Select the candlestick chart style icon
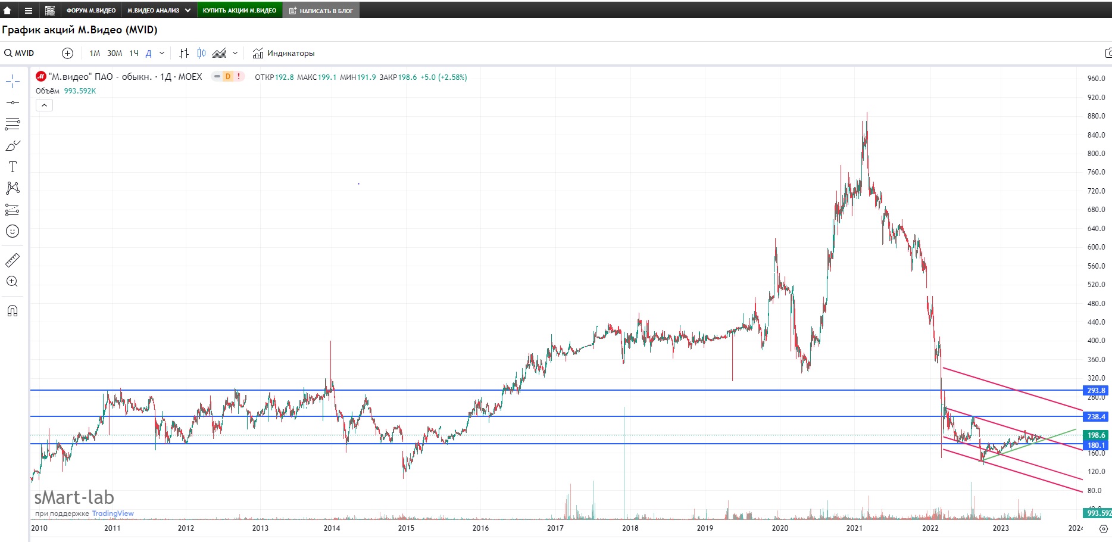This screenshot has width=1112, height=542. click(201, 53)
